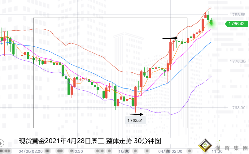Click the 漢聲集團 watermark text
The height and width of the screenshot is (154, 249).
point(229,148)
